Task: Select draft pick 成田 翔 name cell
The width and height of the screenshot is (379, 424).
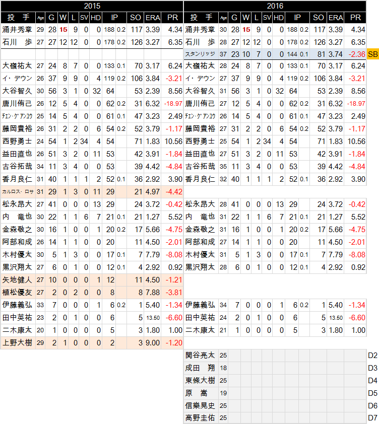Action: [x=201, y=368]
